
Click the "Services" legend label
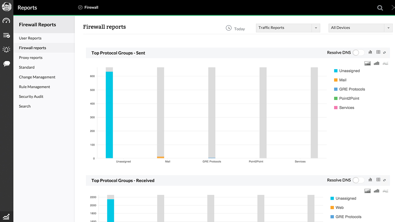[x=347, y=108]
